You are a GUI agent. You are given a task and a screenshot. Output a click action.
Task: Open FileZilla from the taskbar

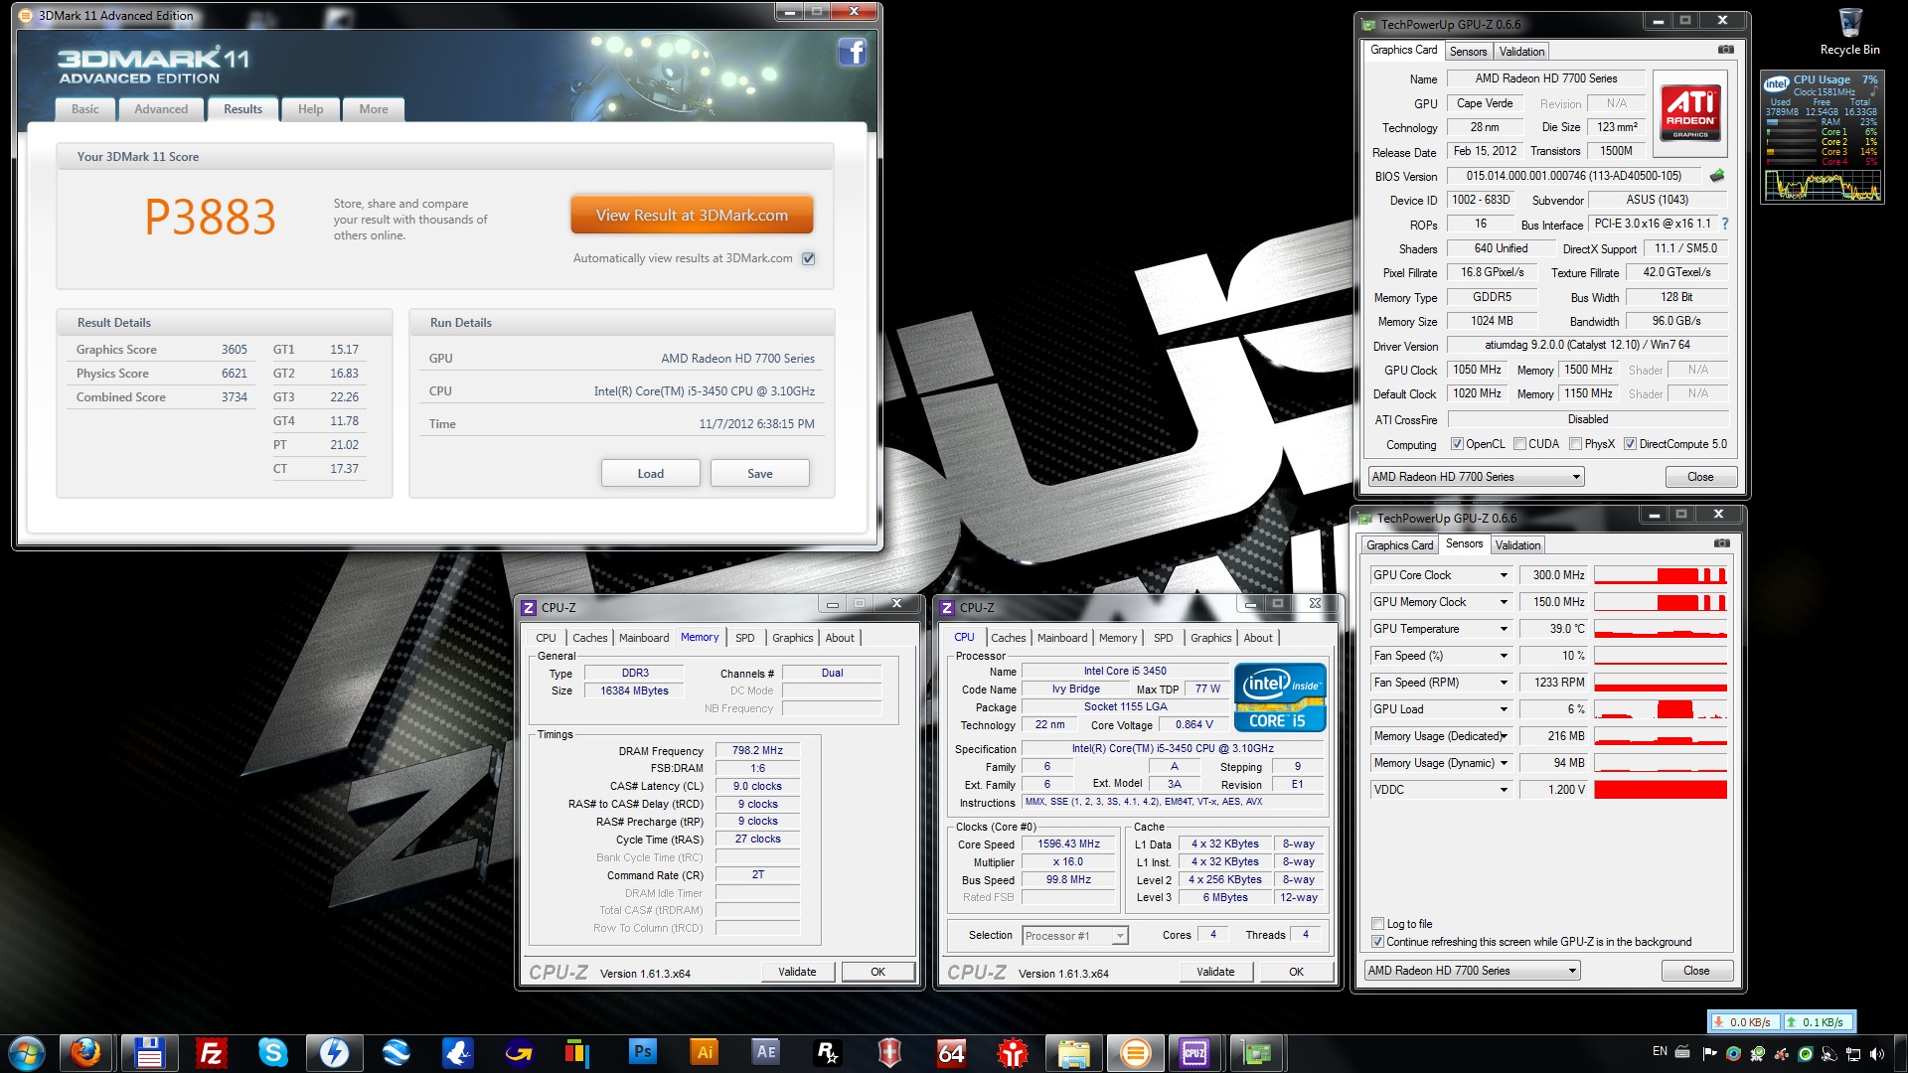point(211,1052)
